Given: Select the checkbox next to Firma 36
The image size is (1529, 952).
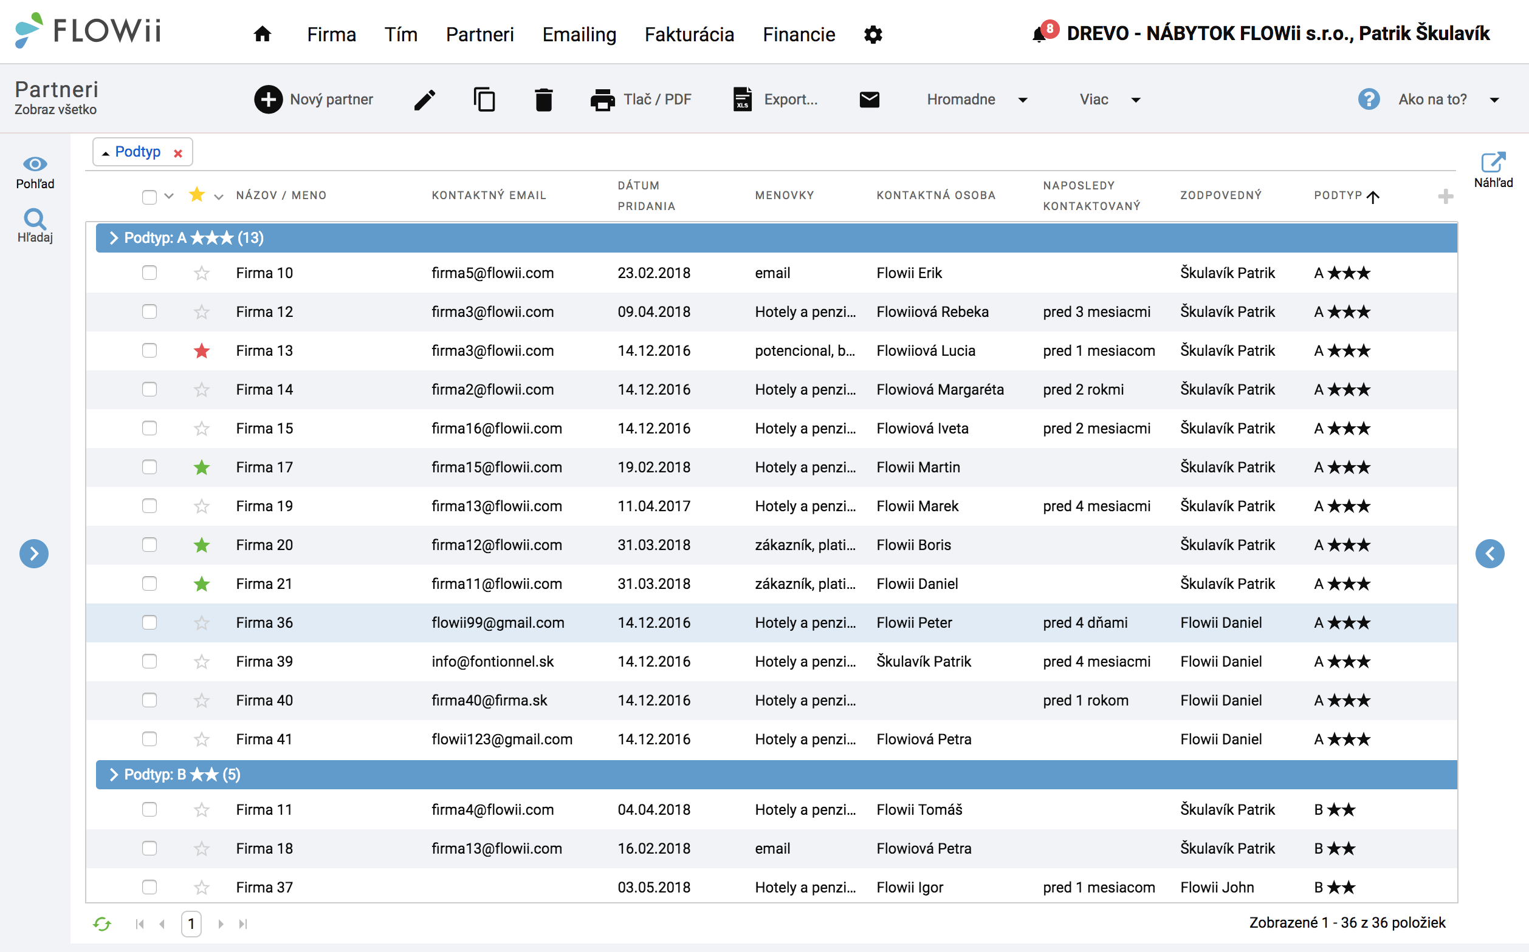Looking at the screenshot, I should click(149, 623).
